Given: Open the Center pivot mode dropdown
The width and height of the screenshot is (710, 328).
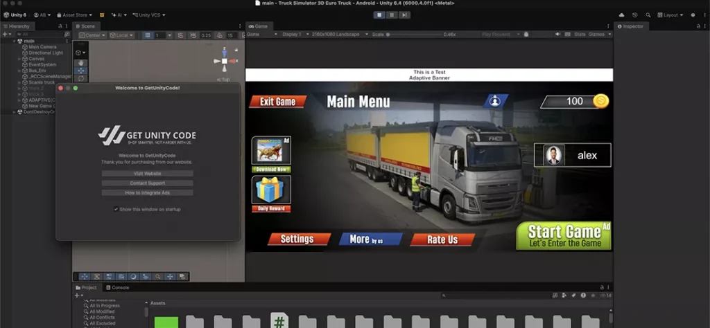Looking at the screenshot, I should [92, 35].
